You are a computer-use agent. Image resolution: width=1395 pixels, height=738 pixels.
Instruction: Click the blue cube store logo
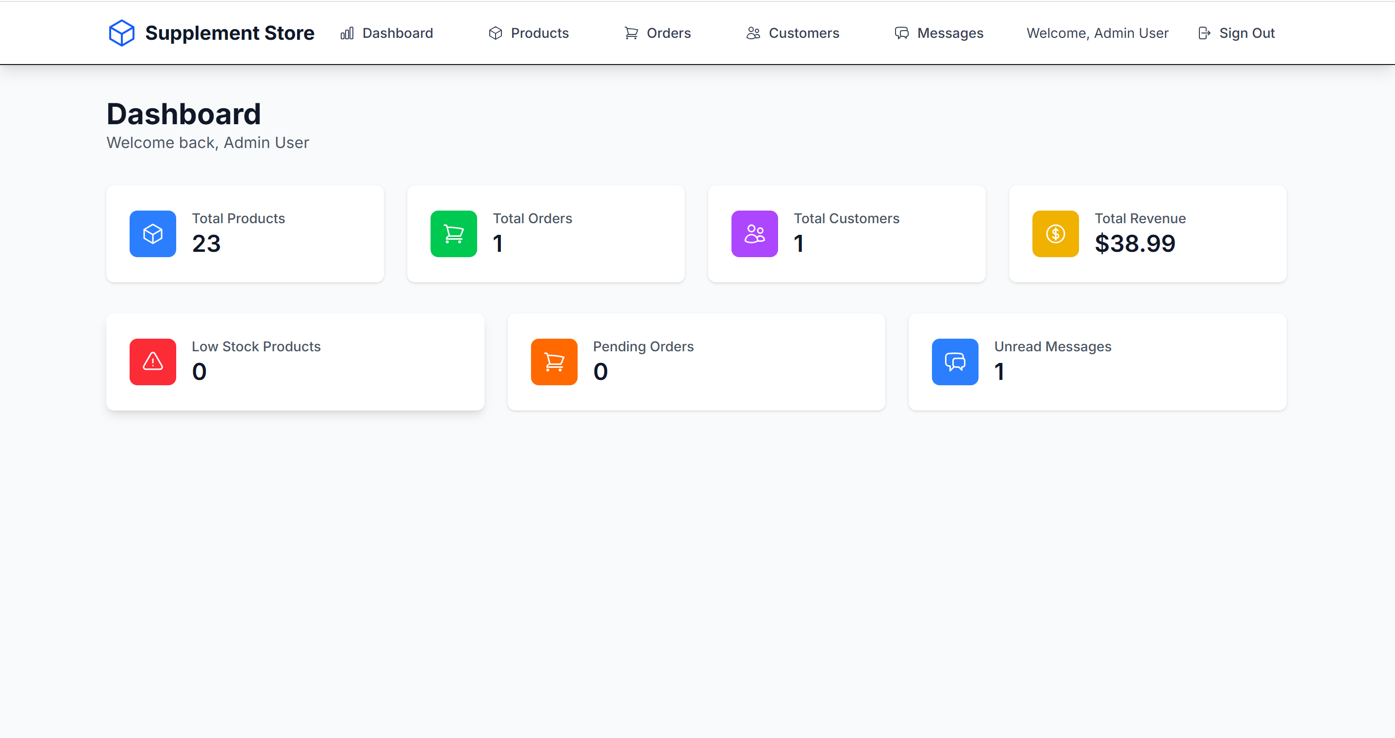[121, 33]
